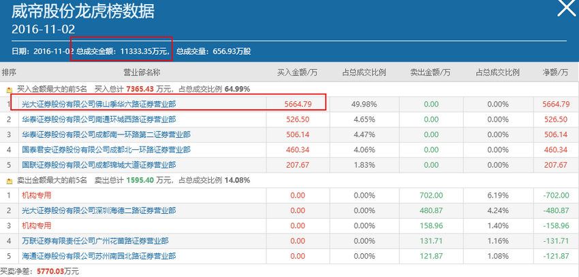Click sell amount cell 702.00
Image resolution: width=579 pixels, height=277 pixels.
point(431,196)
